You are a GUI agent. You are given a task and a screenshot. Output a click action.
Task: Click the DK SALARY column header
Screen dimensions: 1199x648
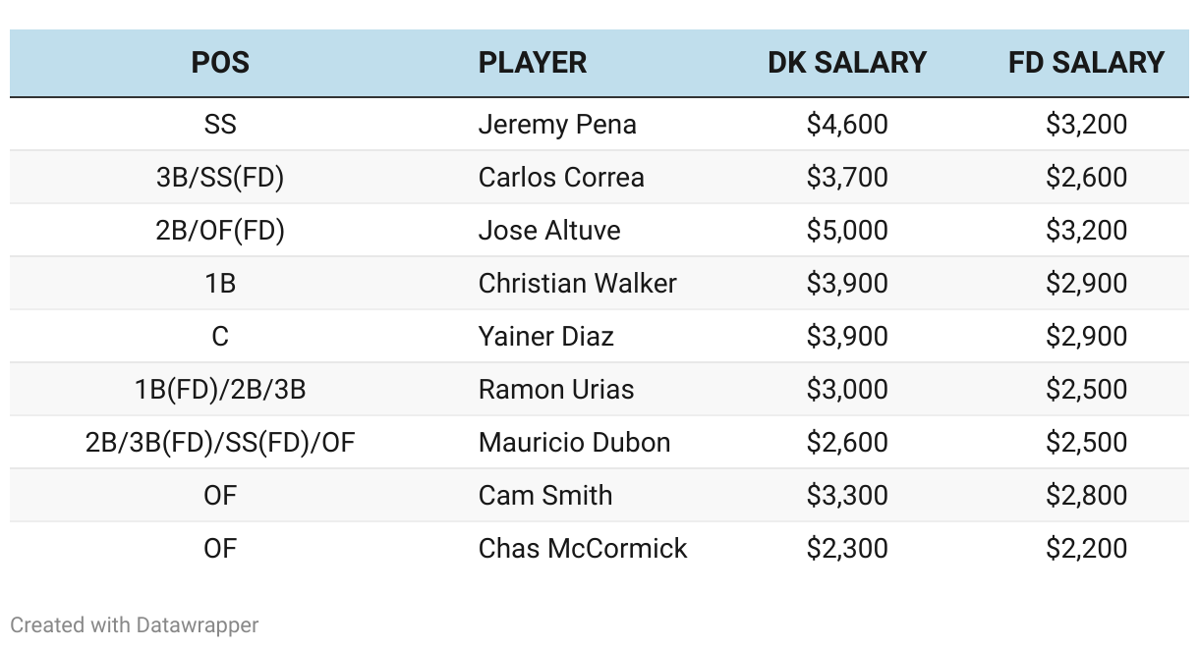(847, 63)
